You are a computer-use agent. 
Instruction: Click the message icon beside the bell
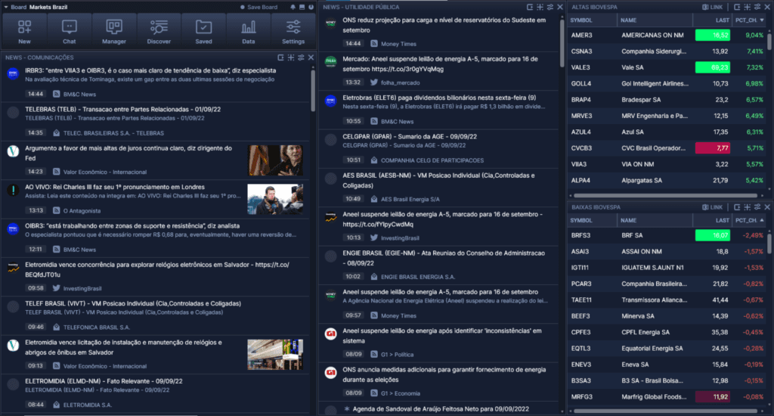pos(302,7)
